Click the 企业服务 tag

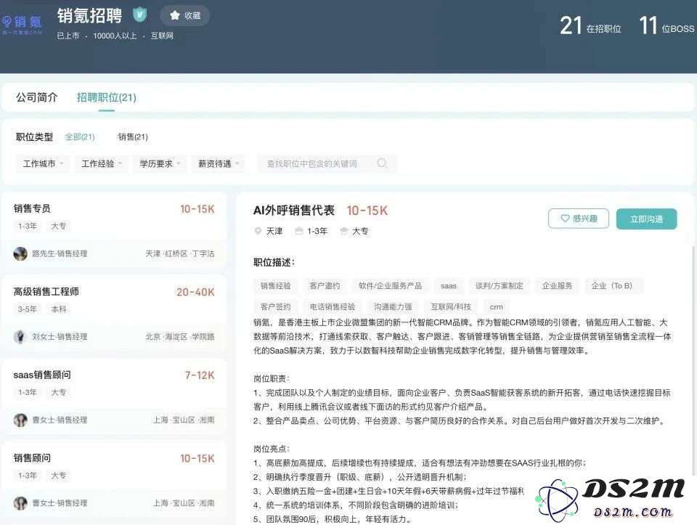point(557,286)
